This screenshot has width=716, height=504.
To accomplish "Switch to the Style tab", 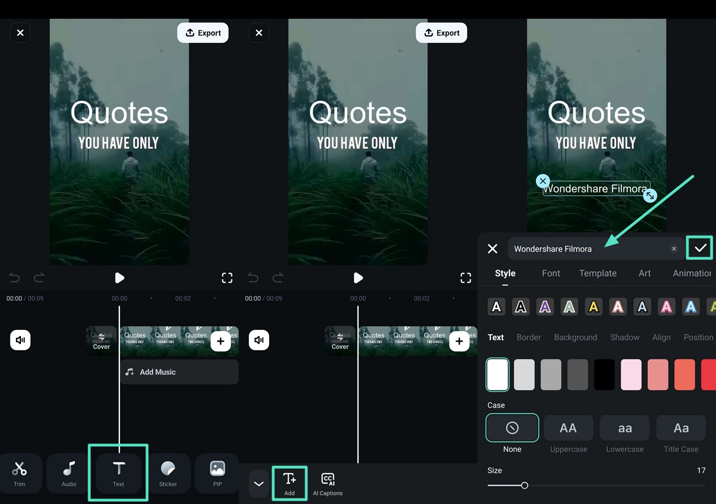I will (505, 273).
